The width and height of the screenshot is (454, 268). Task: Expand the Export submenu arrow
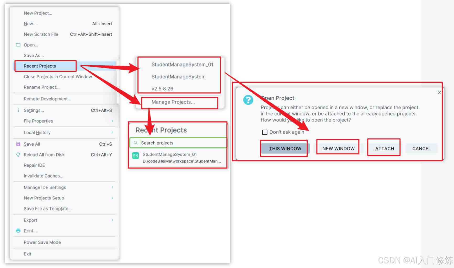click(113, 220)
